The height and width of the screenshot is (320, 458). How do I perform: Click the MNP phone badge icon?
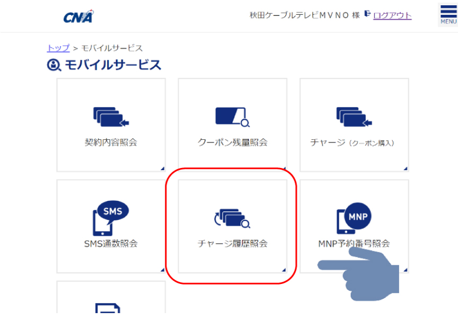pyautogui.click(x=354, y=218)
